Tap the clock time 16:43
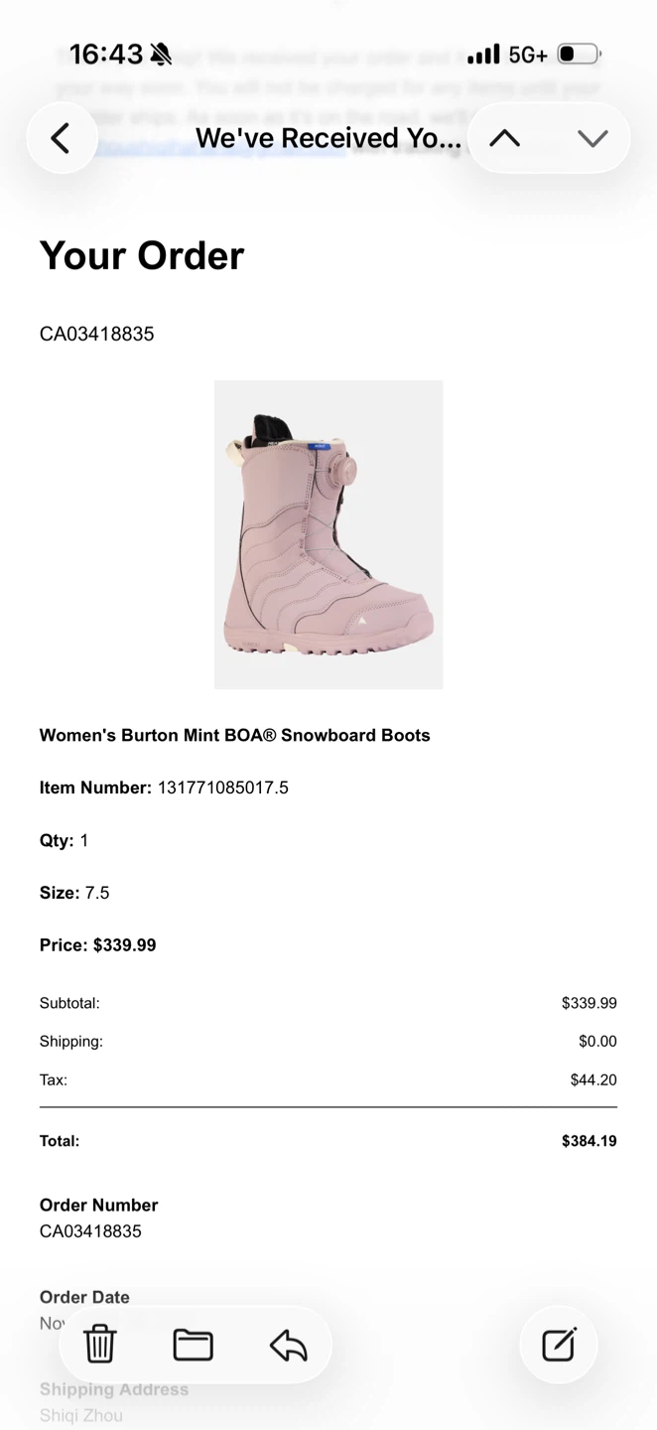The width and height of the screenshot is (657, 1430). (106, 54)
